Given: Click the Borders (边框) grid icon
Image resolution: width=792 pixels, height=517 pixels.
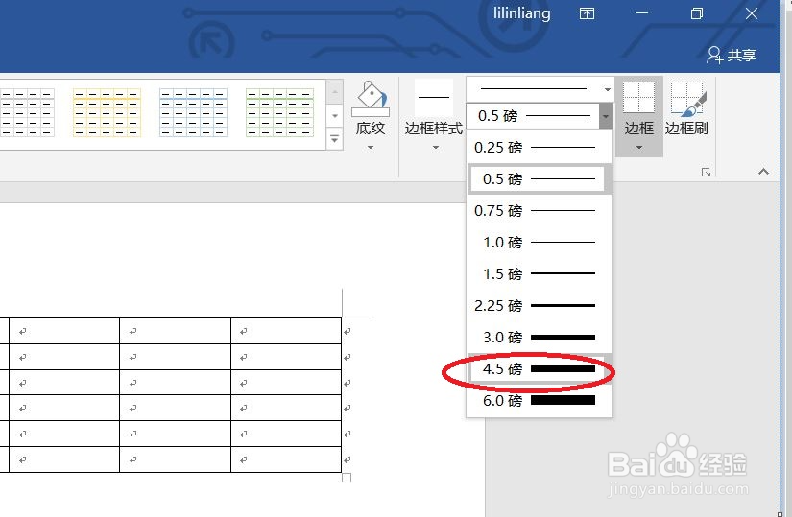Looking at the screenshot, I should tap(638, 98).
